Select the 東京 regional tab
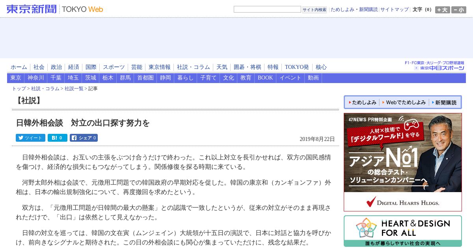 click(16, 78)
